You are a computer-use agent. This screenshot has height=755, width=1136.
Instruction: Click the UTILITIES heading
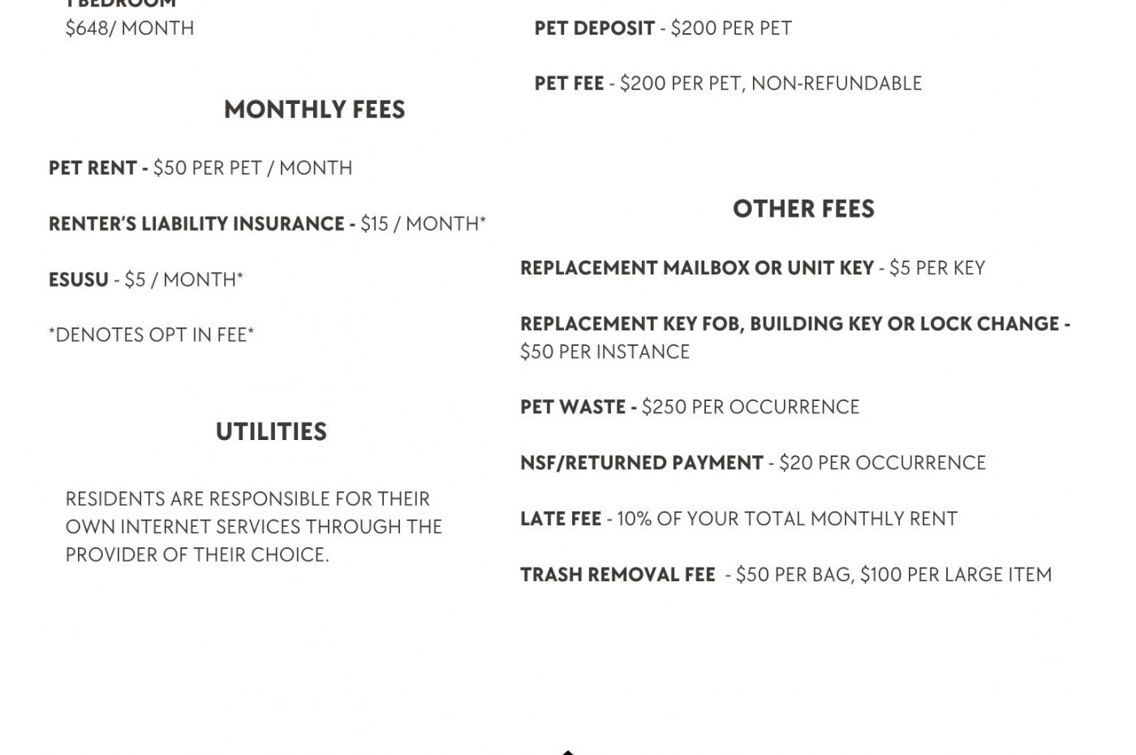(271, 432)
